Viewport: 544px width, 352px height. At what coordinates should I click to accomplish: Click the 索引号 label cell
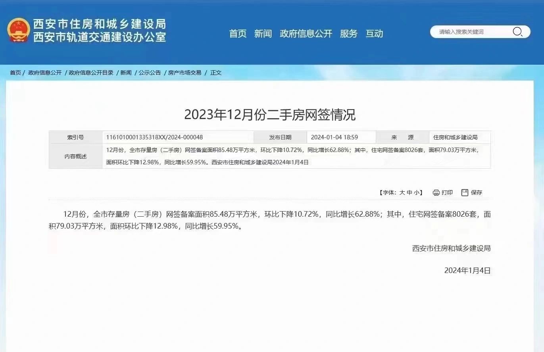coord(75,137)
